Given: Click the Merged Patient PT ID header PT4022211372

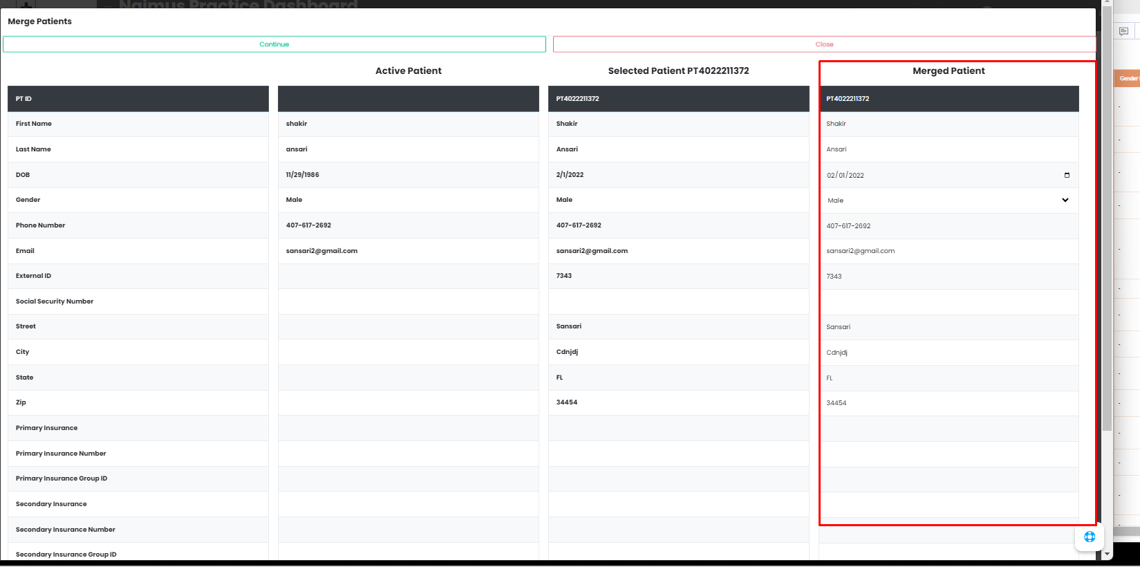Looking at the screenshot, I should [x=848, y=99].
